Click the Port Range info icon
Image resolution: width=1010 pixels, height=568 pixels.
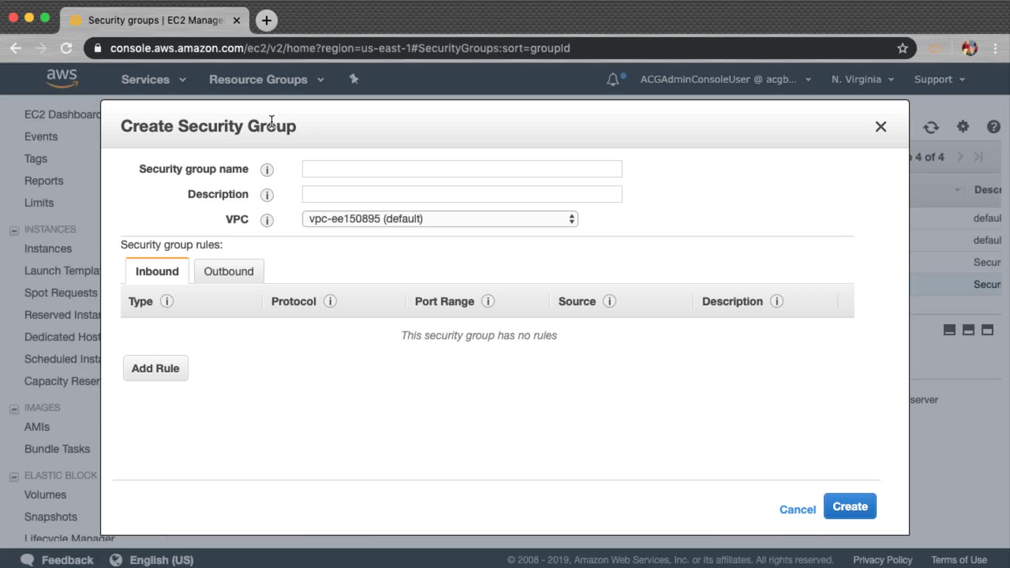tap(488, 301)
